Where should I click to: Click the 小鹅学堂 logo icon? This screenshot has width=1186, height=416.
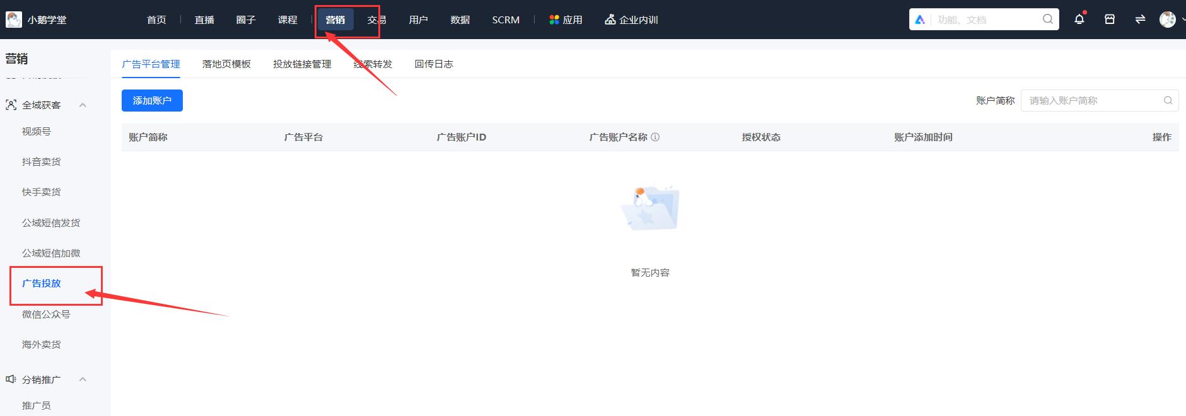tap(13, 20)
